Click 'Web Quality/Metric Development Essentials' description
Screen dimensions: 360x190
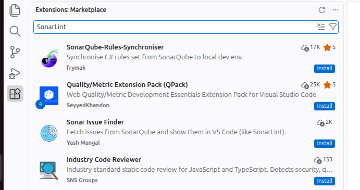[x=191, y=95]
